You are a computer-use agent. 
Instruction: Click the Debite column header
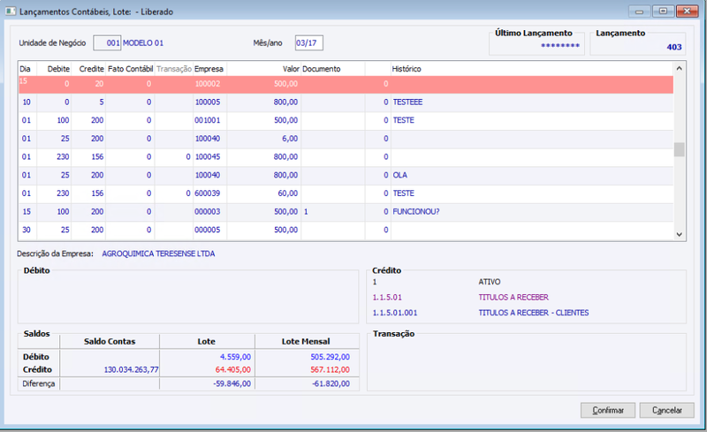tap(58, 69)
